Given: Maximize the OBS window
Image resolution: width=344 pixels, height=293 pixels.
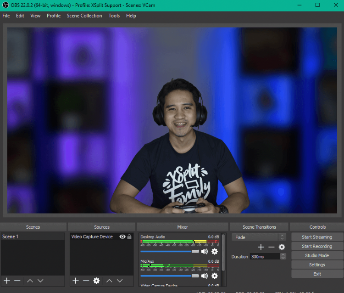Looking at the screenshot, I should [x=317, y=5].
